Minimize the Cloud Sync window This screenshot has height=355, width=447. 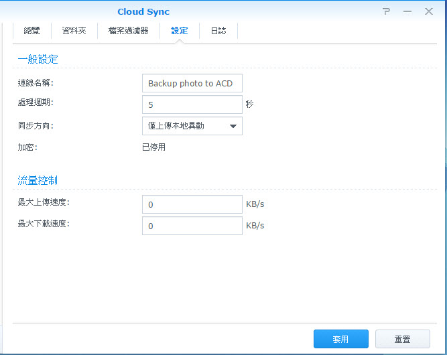point(407,11)
